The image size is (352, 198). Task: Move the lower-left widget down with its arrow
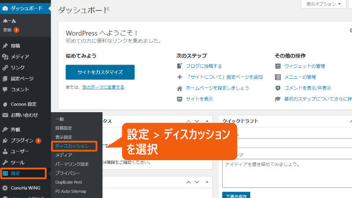pyautogui.click(x=197, y=182)
